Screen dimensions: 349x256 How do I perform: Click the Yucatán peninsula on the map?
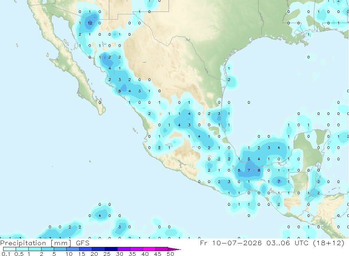309,147
